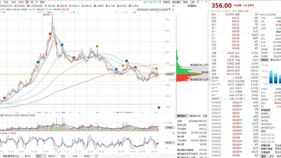Screen dimensions: 281x158
Task: Select the 15分 timeframe
Action: 6,2
